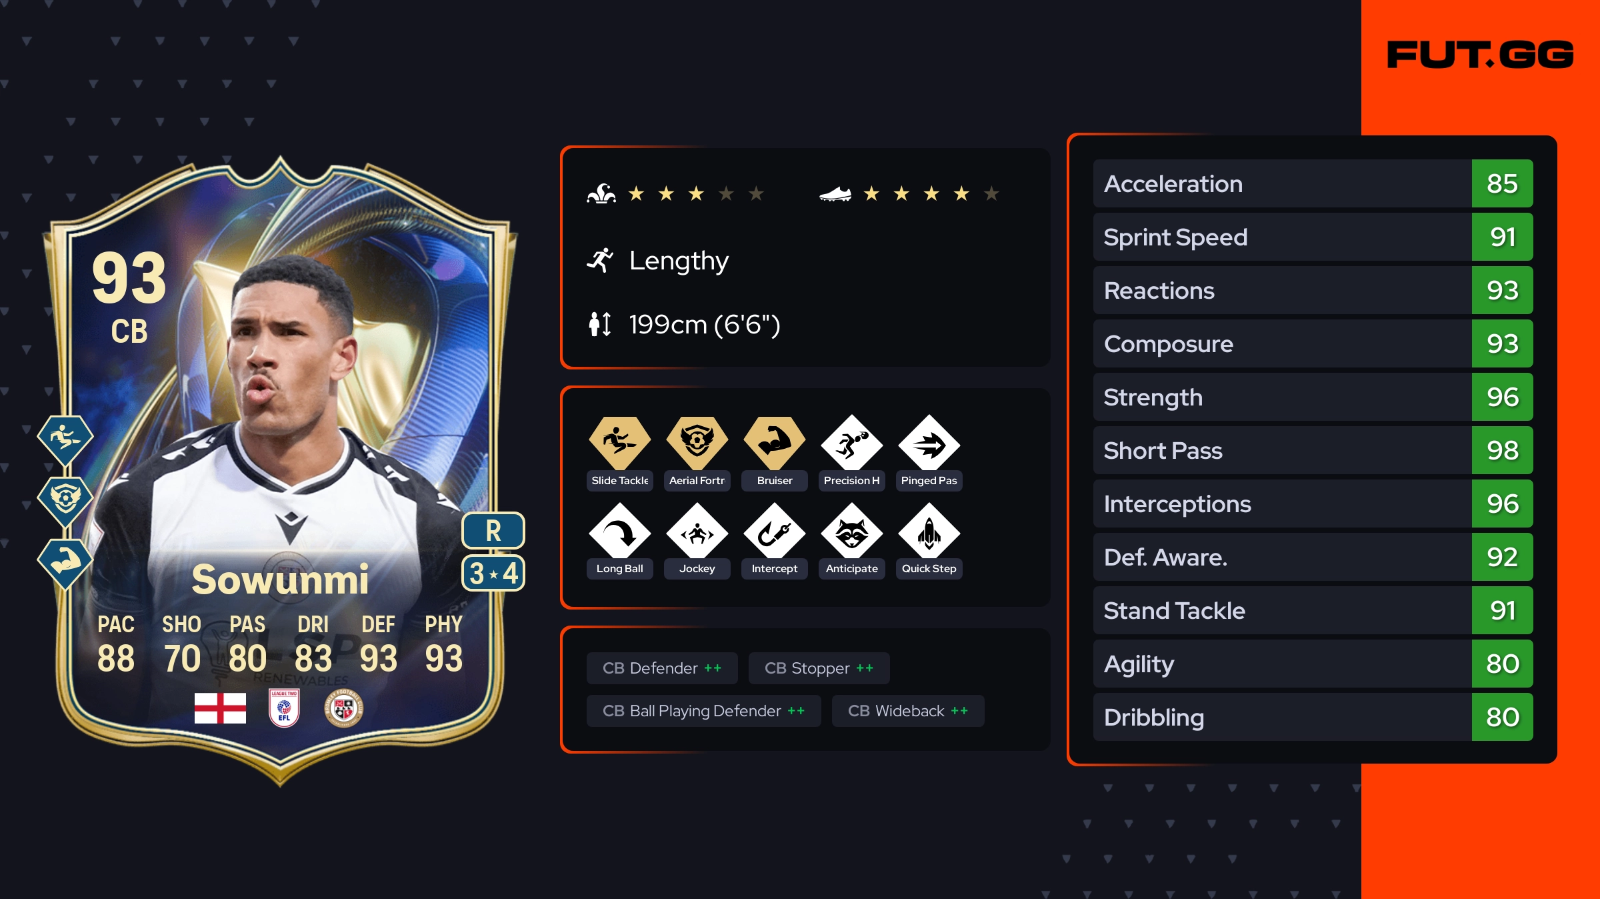The height and width of the screenshot is (899, 1600).
Task: Select the CB Stopper ++ role tag
Action: (x=819, y=668)
